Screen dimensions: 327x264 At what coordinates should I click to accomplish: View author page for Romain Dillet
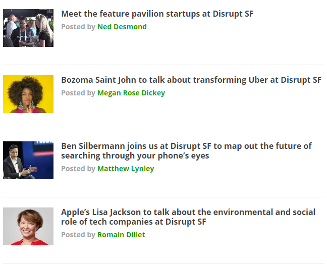click(x=121, y=235)
